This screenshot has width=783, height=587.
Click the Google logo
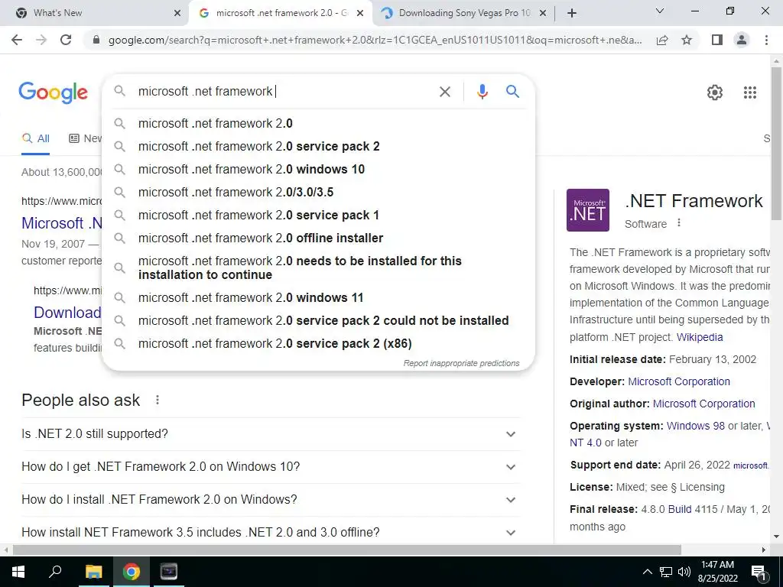click(54, 92)
